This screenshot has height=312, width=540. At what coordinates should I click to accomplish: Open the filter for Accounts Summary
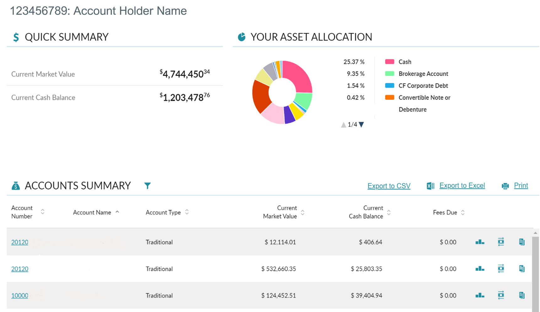coord(148,186)
